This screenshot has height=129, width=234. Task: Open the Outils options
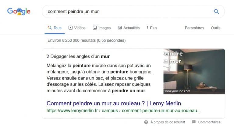pyautogui.click(x=215, y=28)
